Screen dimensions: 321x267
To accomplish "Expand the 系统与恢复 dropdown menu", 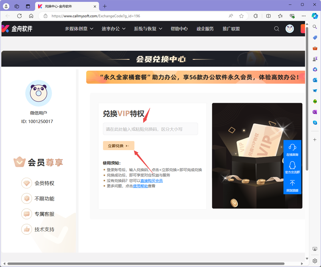I will [x=146, y=28].
